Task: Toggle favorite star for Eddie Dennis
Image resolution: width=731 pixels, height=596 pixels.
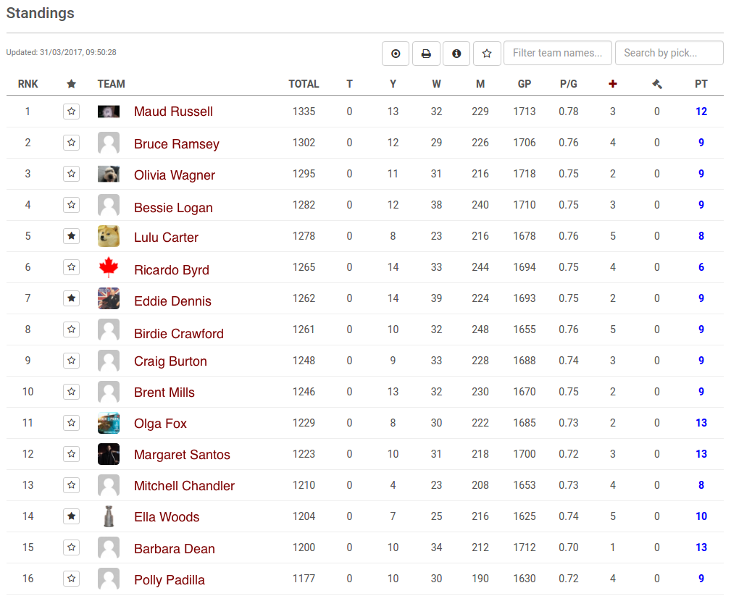Action: 71,298
